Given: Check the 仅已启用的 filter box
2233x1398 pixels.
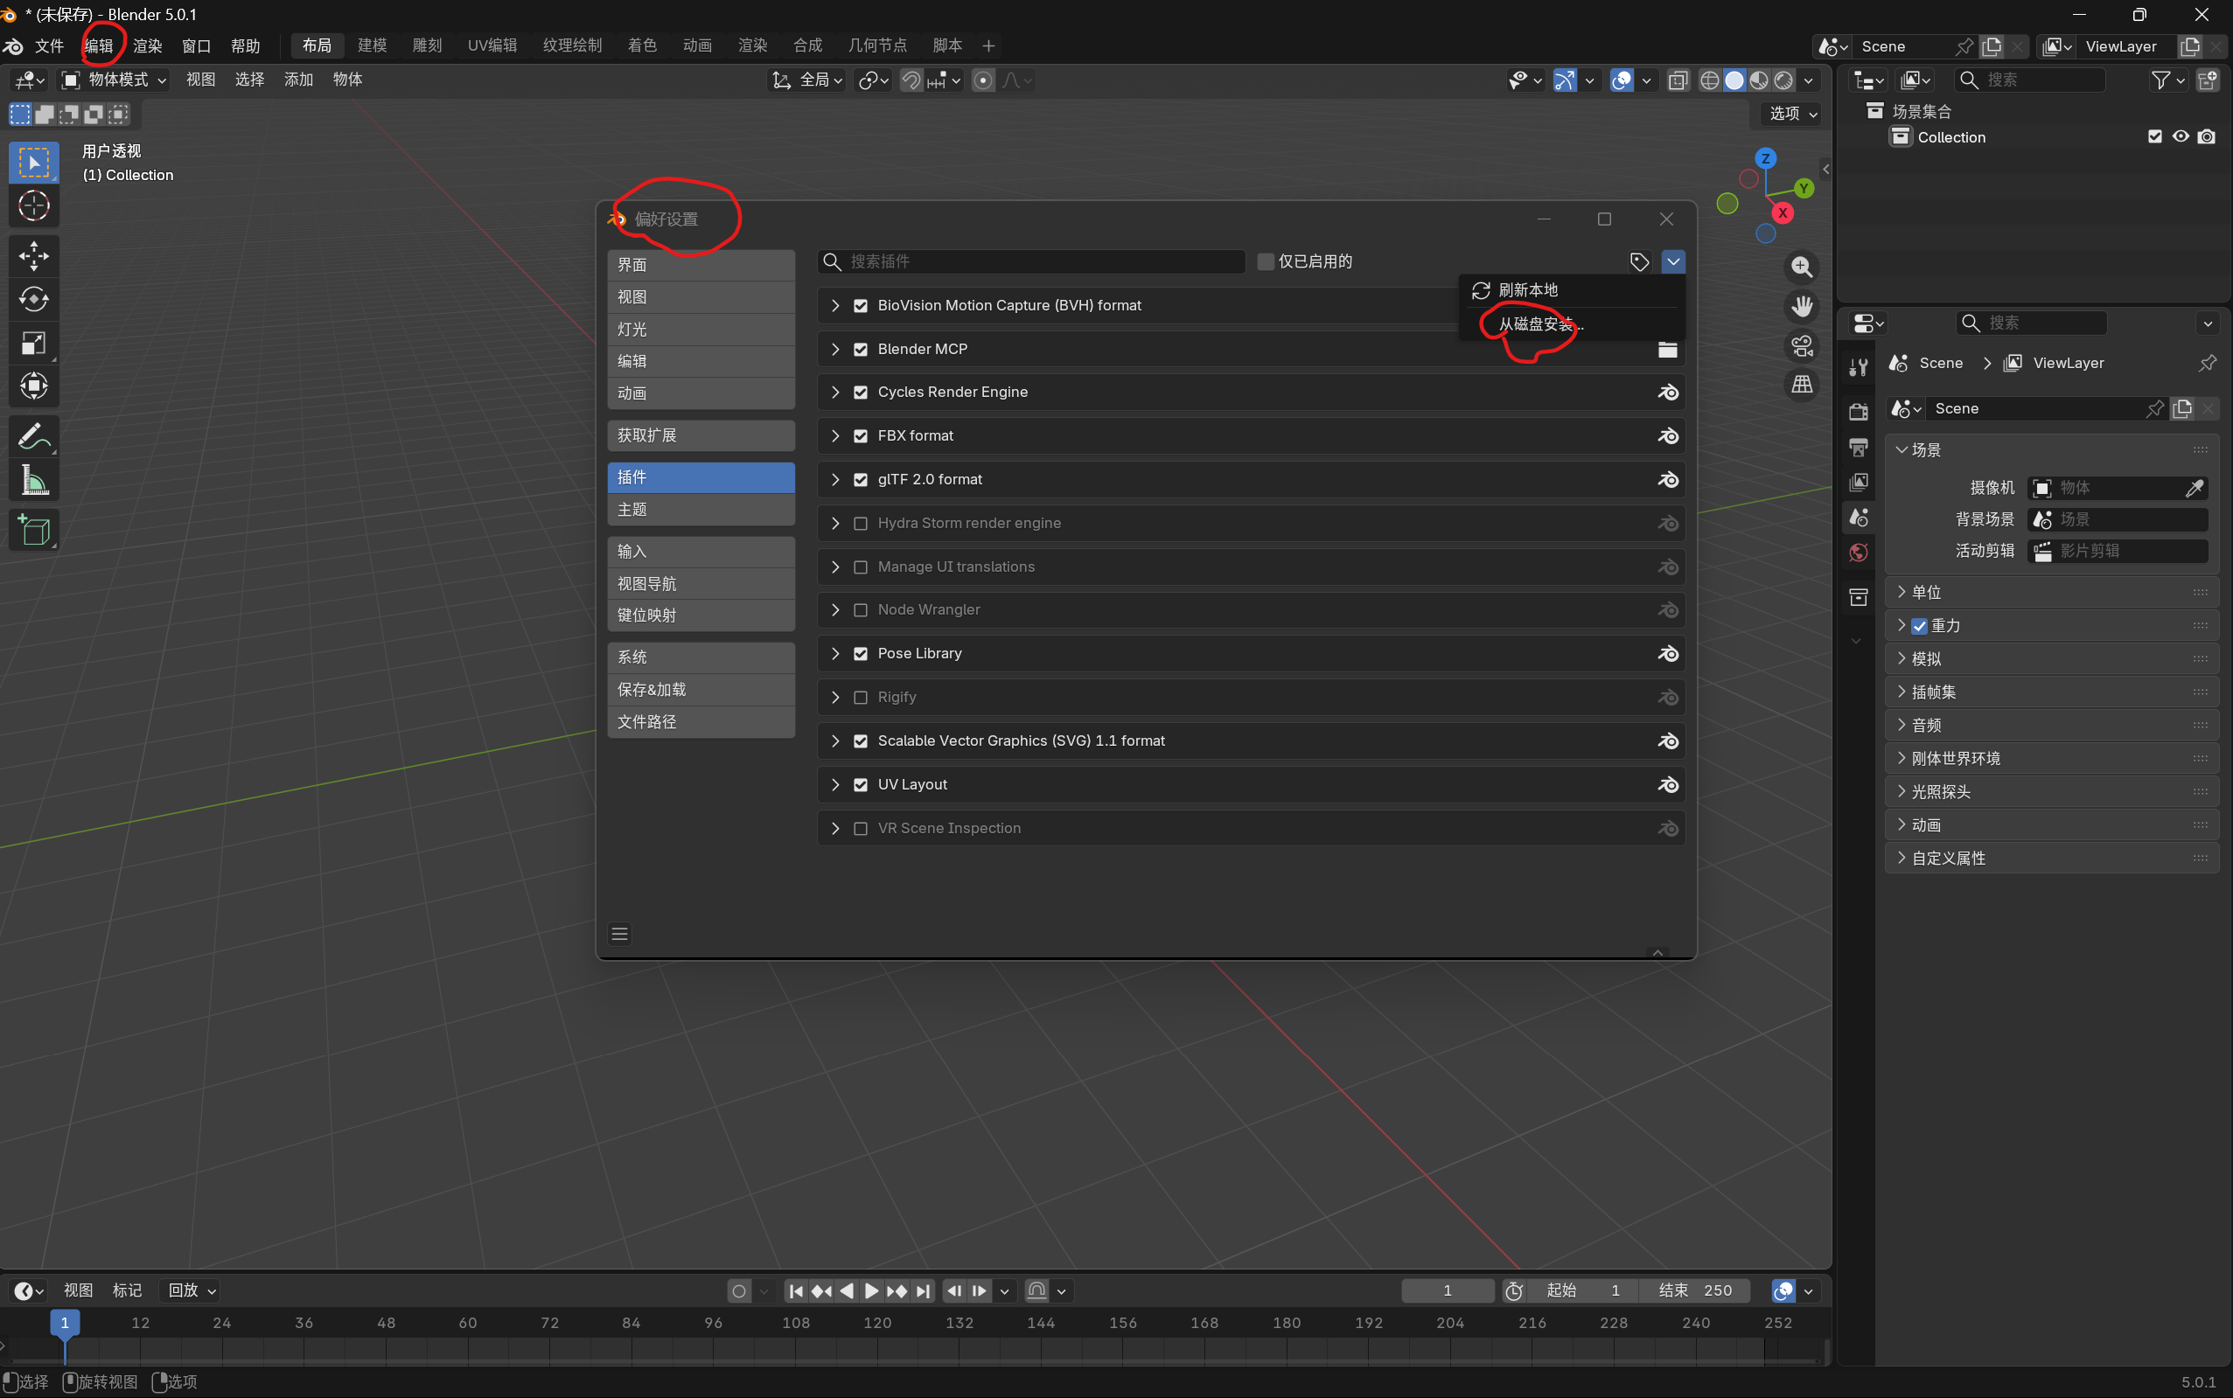Looking at the screenshot, I should (1266, 261).
